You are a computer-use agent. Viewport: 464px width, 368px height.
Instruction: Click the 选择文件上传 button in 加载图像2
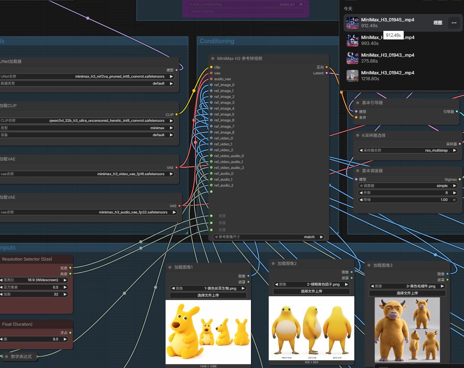[x=311, y=291]
